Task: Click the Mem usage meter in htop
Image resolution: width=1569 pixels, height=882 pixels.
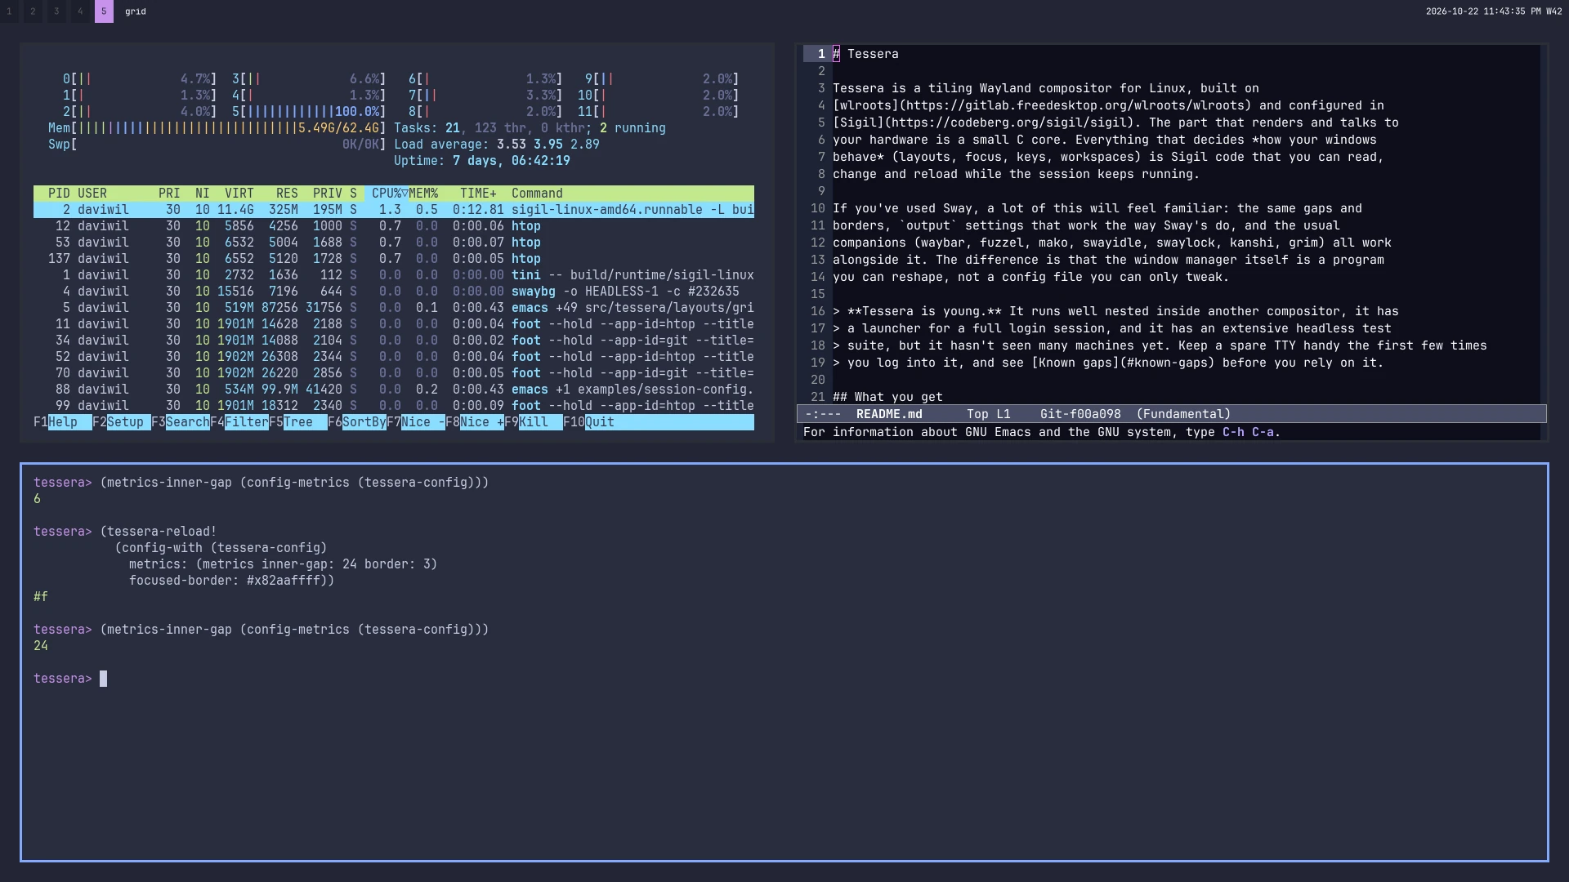Action: click(217, 128)
